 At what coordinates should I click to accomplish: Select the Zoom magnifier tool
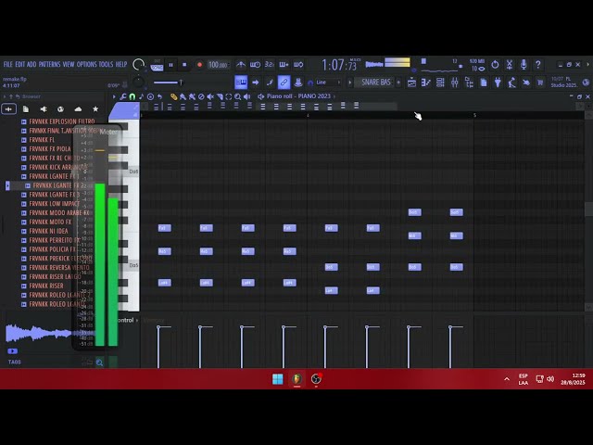[237, 96]
